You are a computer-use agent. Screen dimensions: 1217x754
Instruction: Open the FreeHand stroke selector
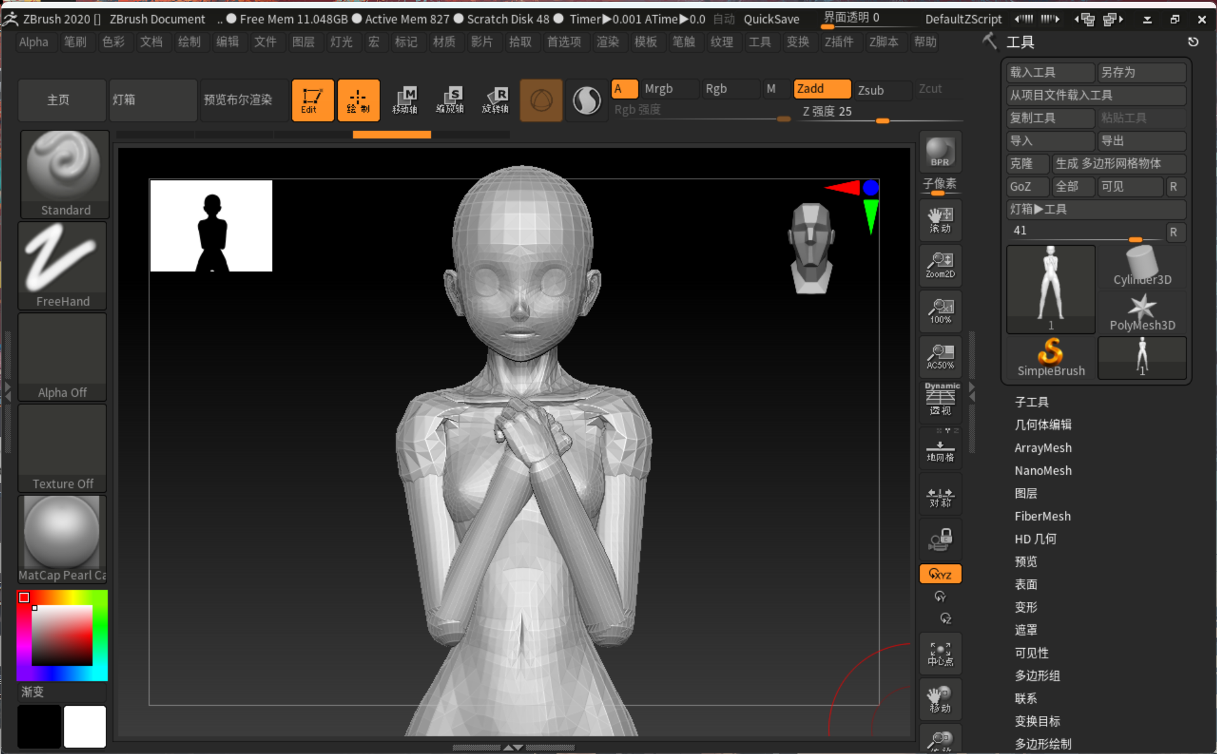(x=63, y=265)
